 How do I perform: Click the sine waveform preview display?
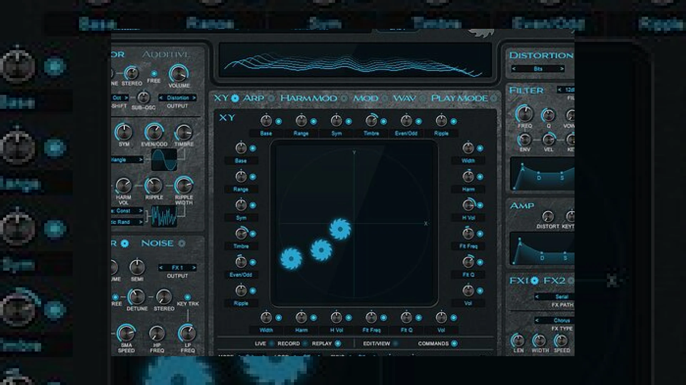click(x=164, y=160)
